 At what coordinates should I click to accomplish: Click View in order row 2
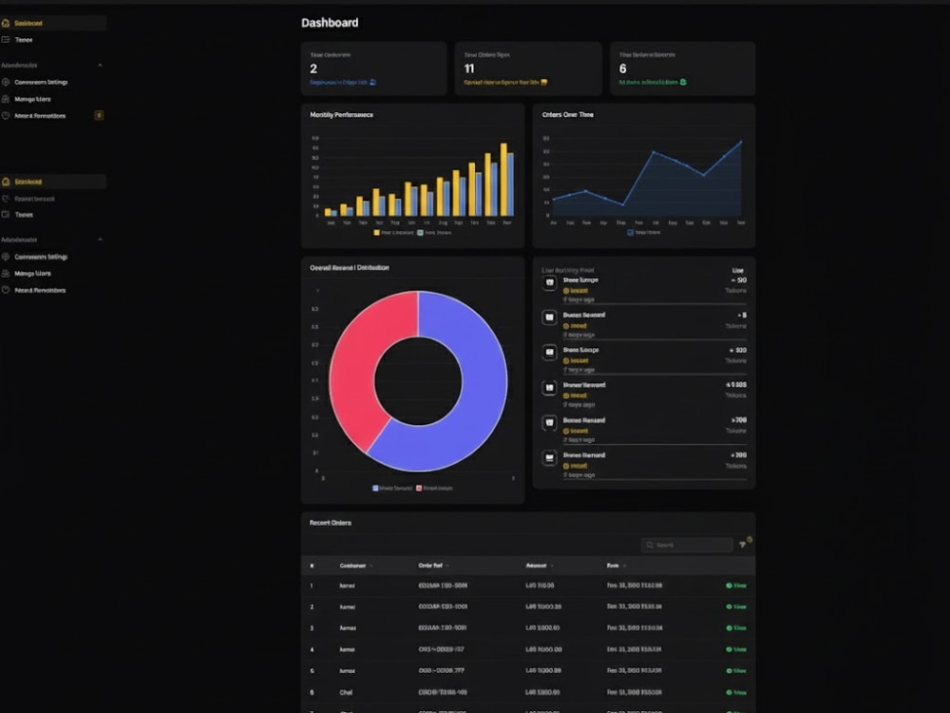click(736, 607)
